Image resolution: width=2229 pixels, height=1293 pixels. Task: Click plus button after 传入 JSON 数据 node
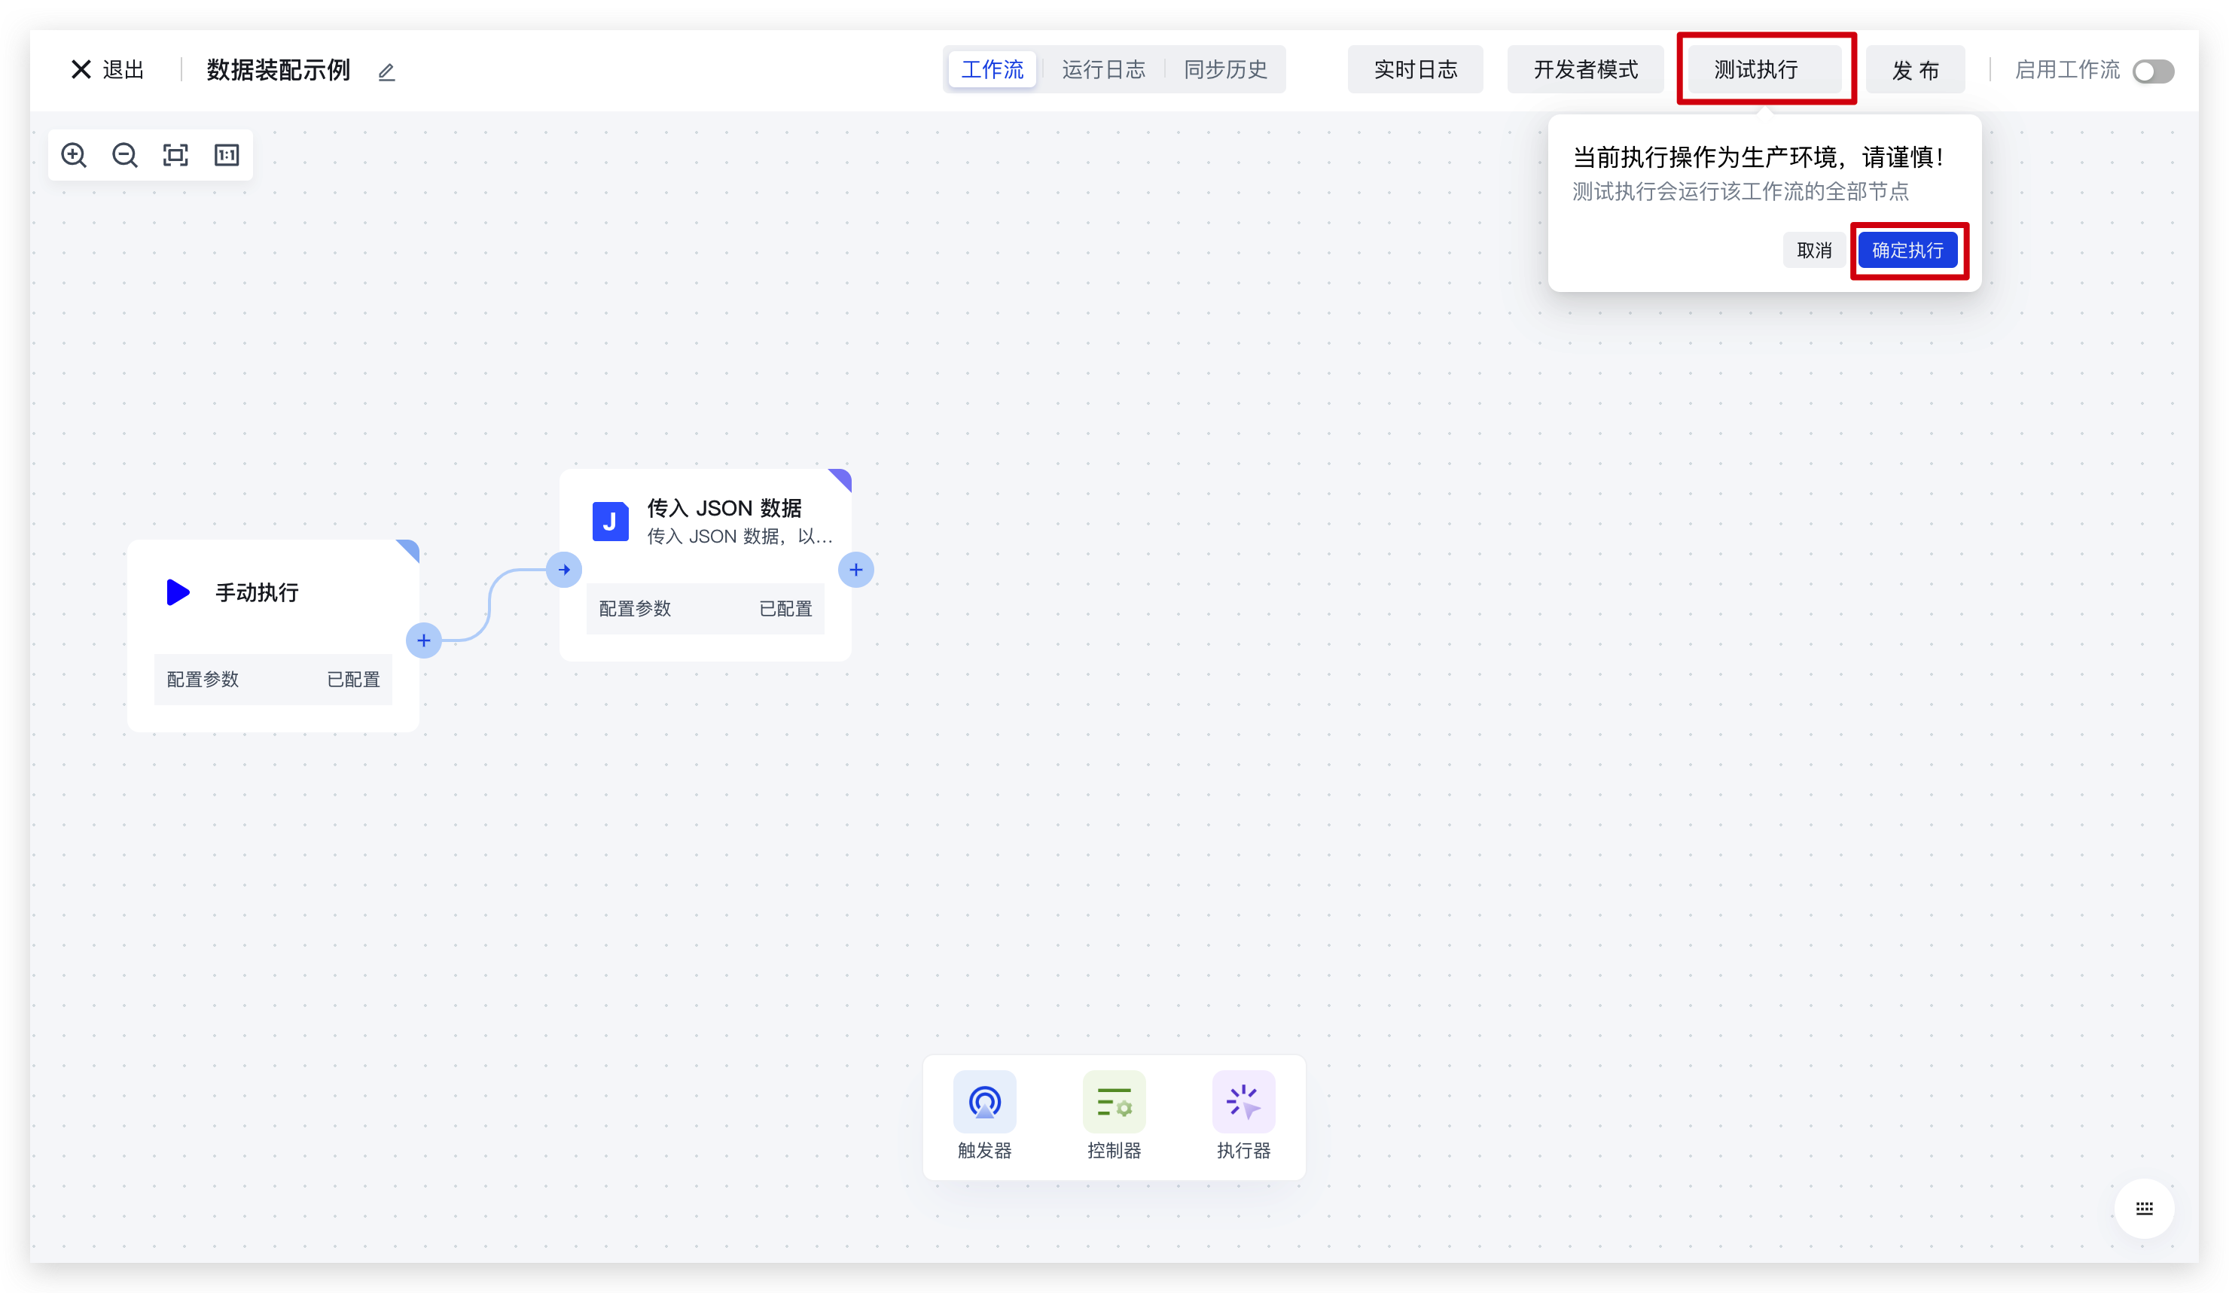point(855,570)
